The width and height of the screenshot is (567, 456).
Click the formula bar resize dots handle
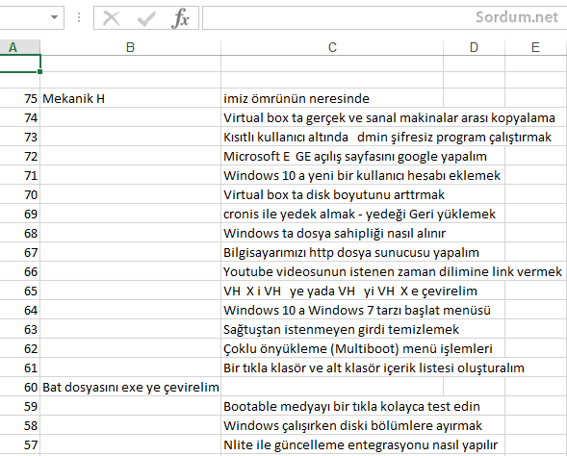(79, 17)
